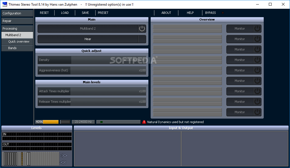Select Quick overview in sidebar

(x=17, y=42)
